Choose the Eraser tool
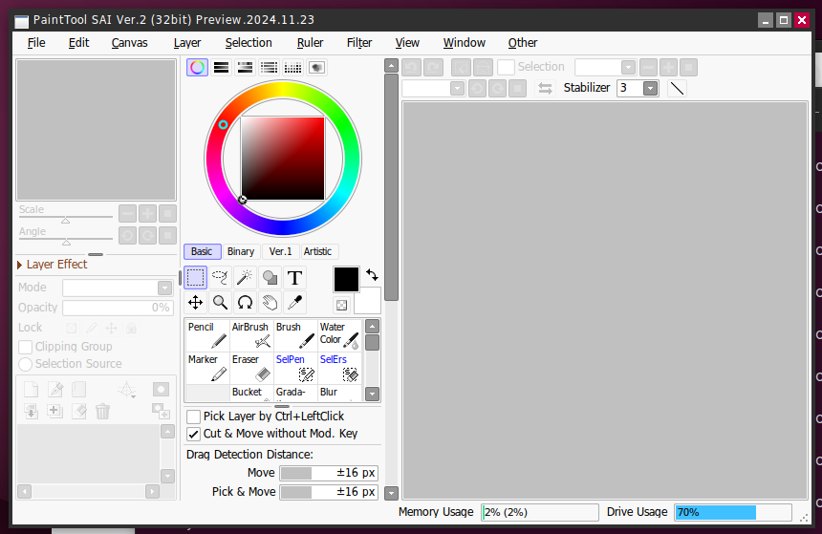 [x=251, y=368]
